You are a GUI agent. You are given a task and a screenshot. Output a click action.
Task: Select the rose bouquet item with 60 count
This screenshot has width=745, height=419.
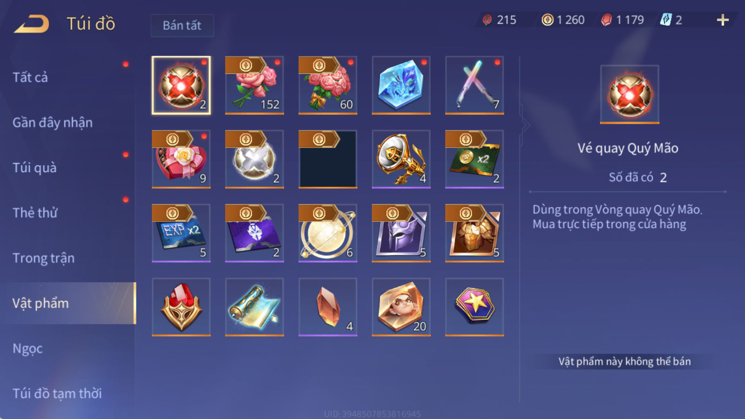pyautogui.click(x=328, y=85)
